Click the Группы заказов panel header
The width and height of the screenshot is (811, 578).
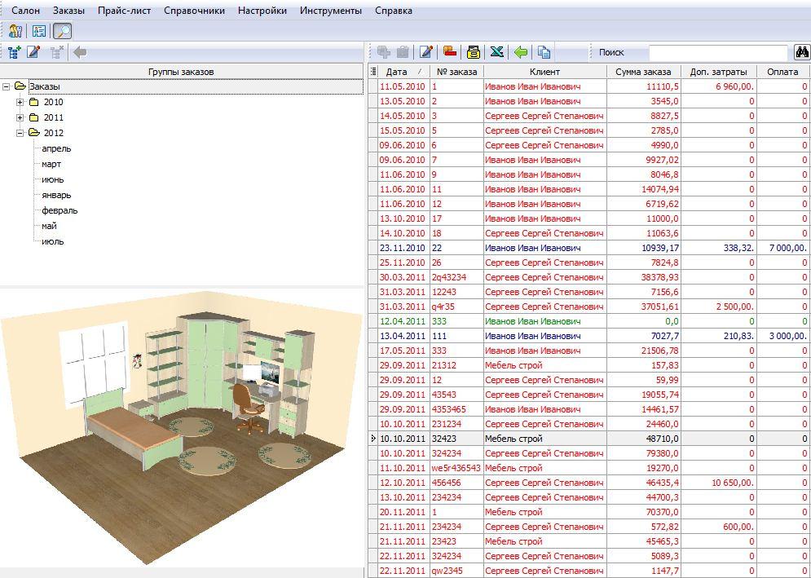click(x=181, y=72)
